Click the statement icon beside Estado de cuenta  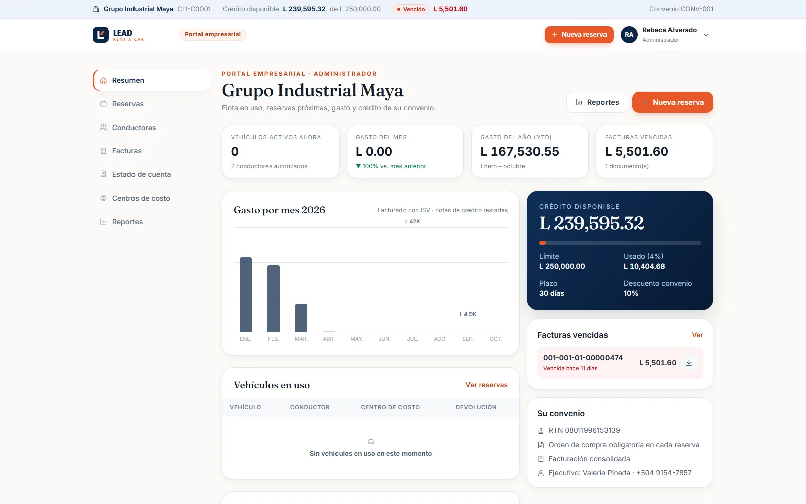103,174
